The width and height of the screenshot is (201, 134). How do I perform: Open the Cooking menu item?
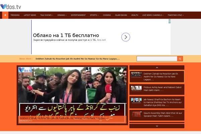point(107,15)
